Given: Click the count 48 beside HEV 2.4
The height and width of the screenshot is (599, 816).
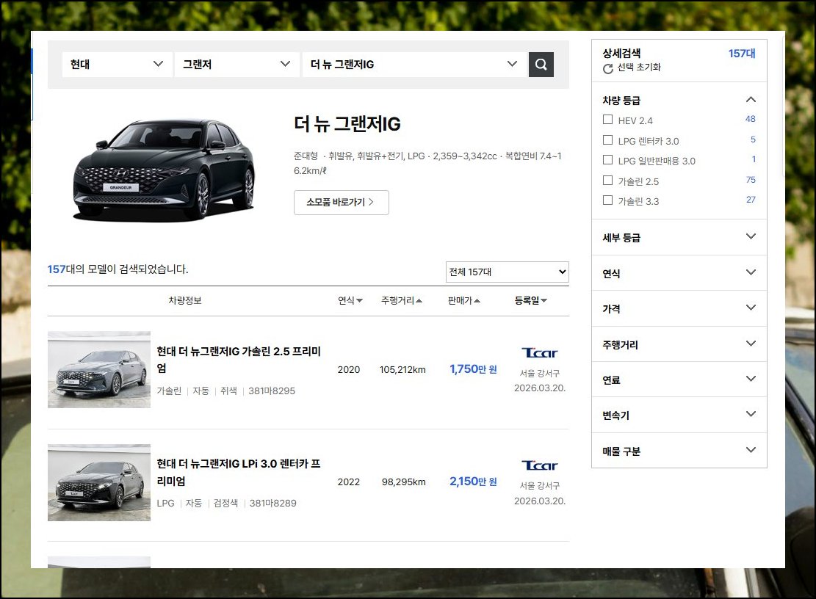Looking at the screenshot, I should tap(750, 119).
